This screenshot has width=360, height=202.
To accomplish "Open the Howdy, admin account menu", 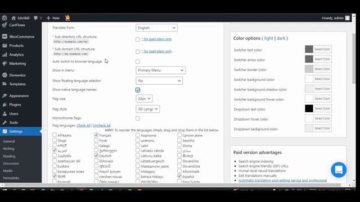I will 336,18.
